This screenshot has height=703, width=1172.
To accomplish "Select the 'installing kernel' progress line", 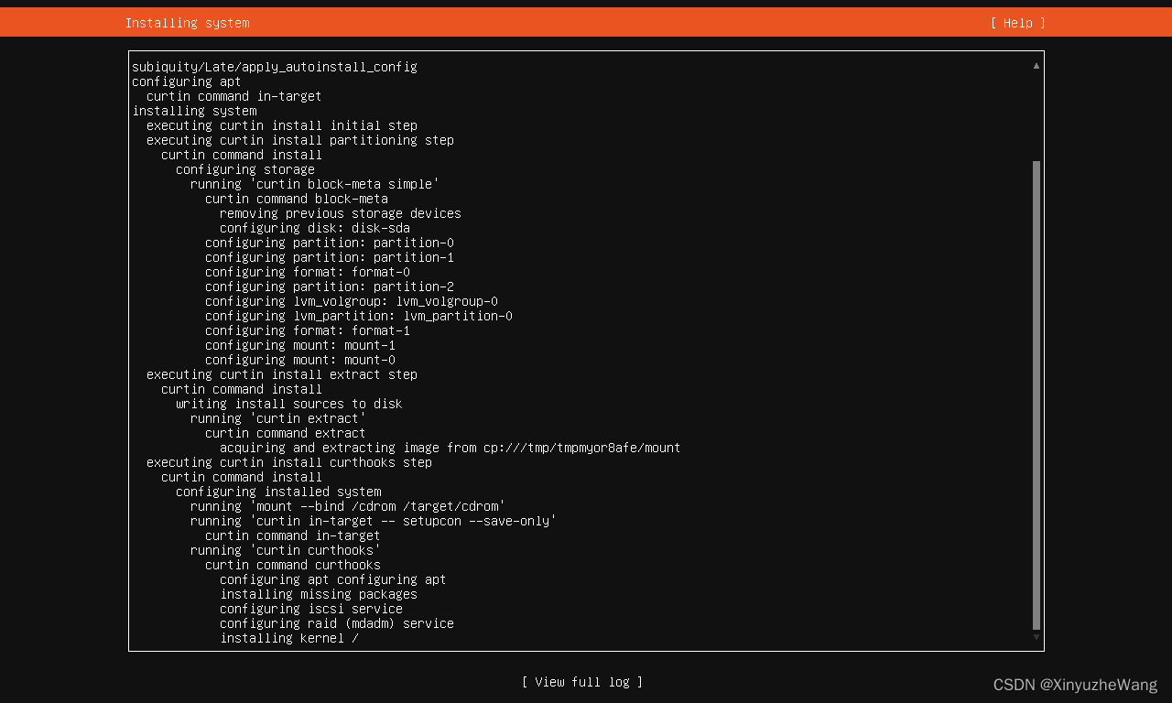I will (x=289, y=638).
